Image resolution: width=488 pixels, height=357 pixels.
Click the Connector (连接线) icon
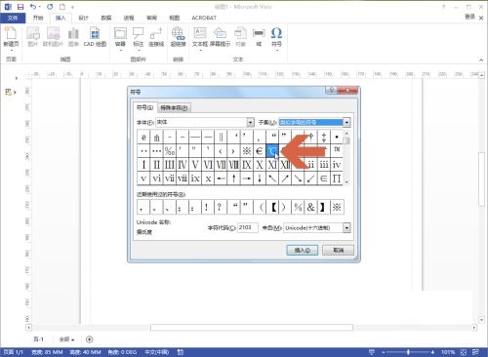point(156,33)
